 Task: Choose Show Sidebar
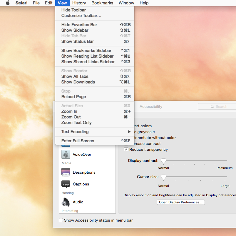[x=95, y=30]
